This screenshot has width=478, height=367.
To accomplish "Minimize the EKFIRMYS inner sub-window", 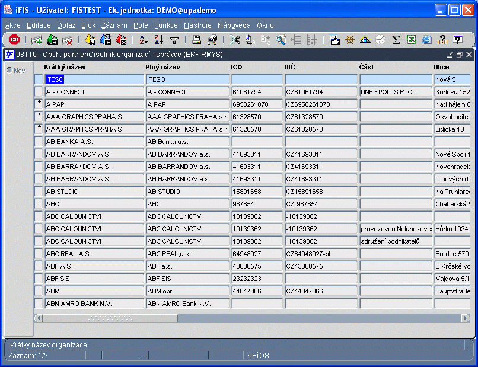I will (x=450, y=55).
